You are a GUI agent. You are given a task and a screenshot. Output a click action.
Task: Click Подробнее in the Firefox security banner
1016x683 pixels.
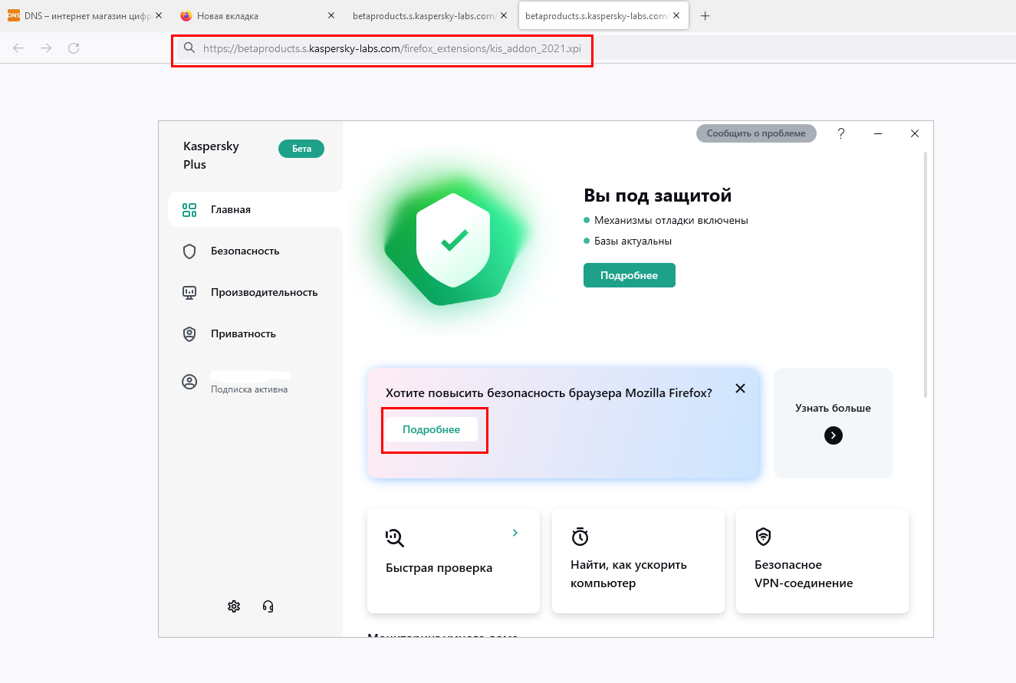[432, 429]
